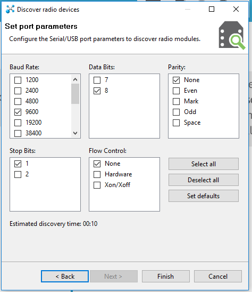Viewport: 252px width, 292px height.
Task: Click the Baud Rate list scroll-up arrow
Action: pos(75,80)
